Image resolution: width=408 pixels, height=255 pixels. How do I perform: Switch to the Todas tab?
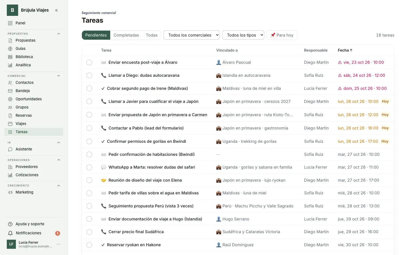pyautogui.click(x=152, y=35)
